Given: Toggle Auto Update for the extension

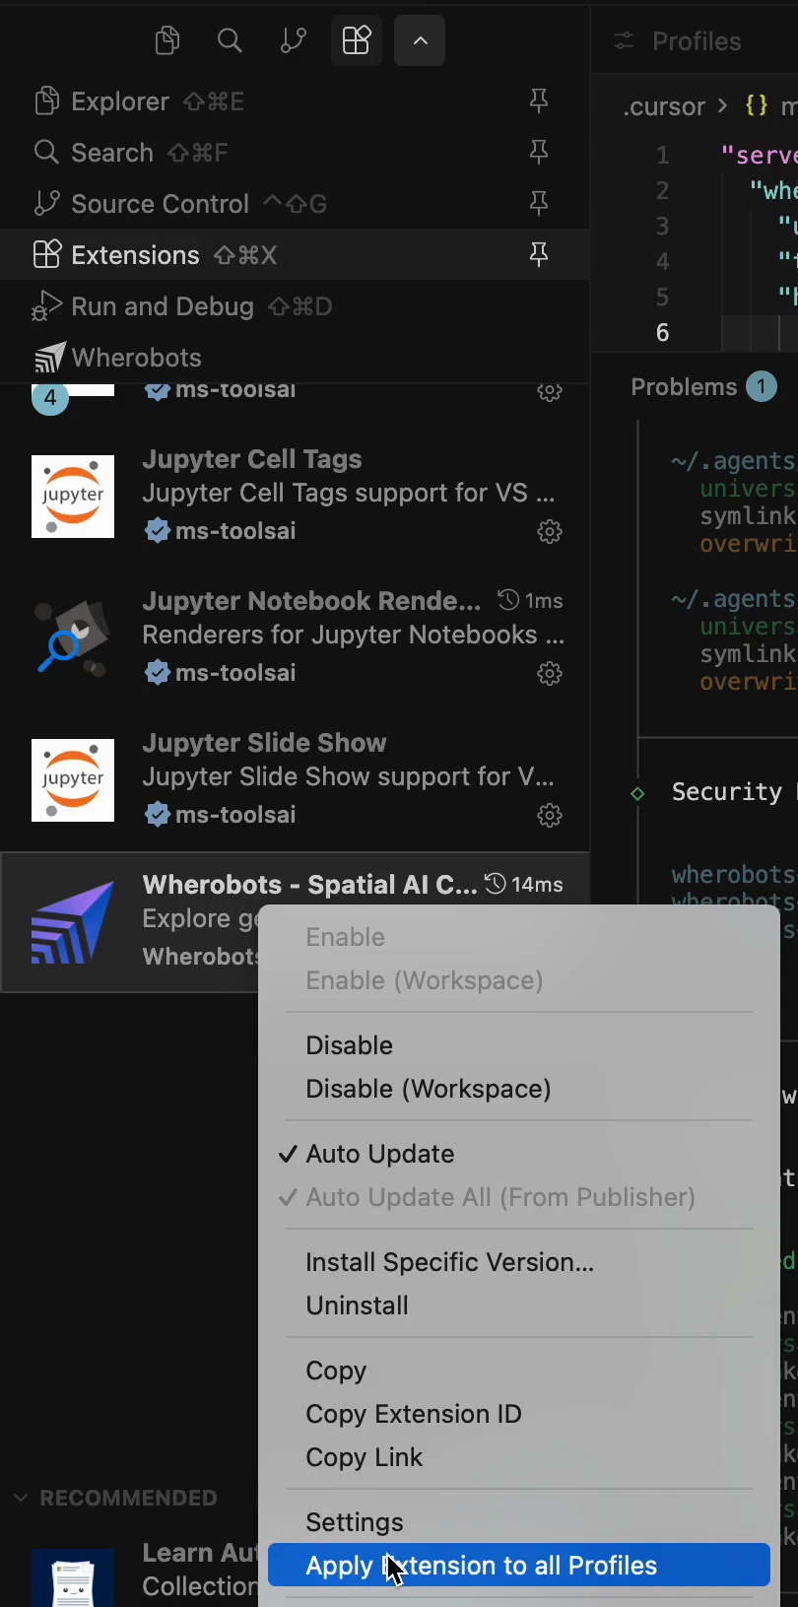Looking at the screenshot, I should pyautogui.click(x=379, y=1153).
